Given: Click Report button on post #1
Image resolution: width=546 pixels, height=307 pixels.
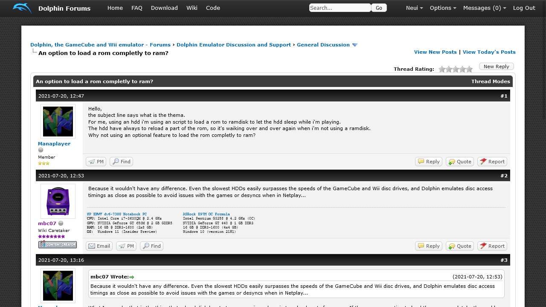Looking at the screenshot, I should [492, 162].
